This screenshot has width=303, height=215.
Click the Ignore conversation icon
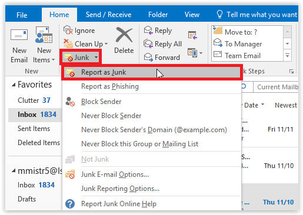click(x=68, y=30)
